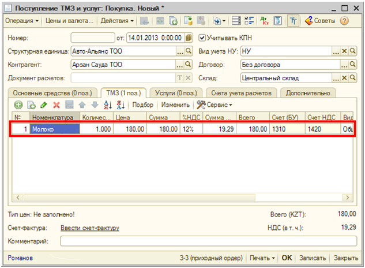Open calendar picker next to date field
The height and width of the screenshot is (268, 365).
[x=189, y=38]
